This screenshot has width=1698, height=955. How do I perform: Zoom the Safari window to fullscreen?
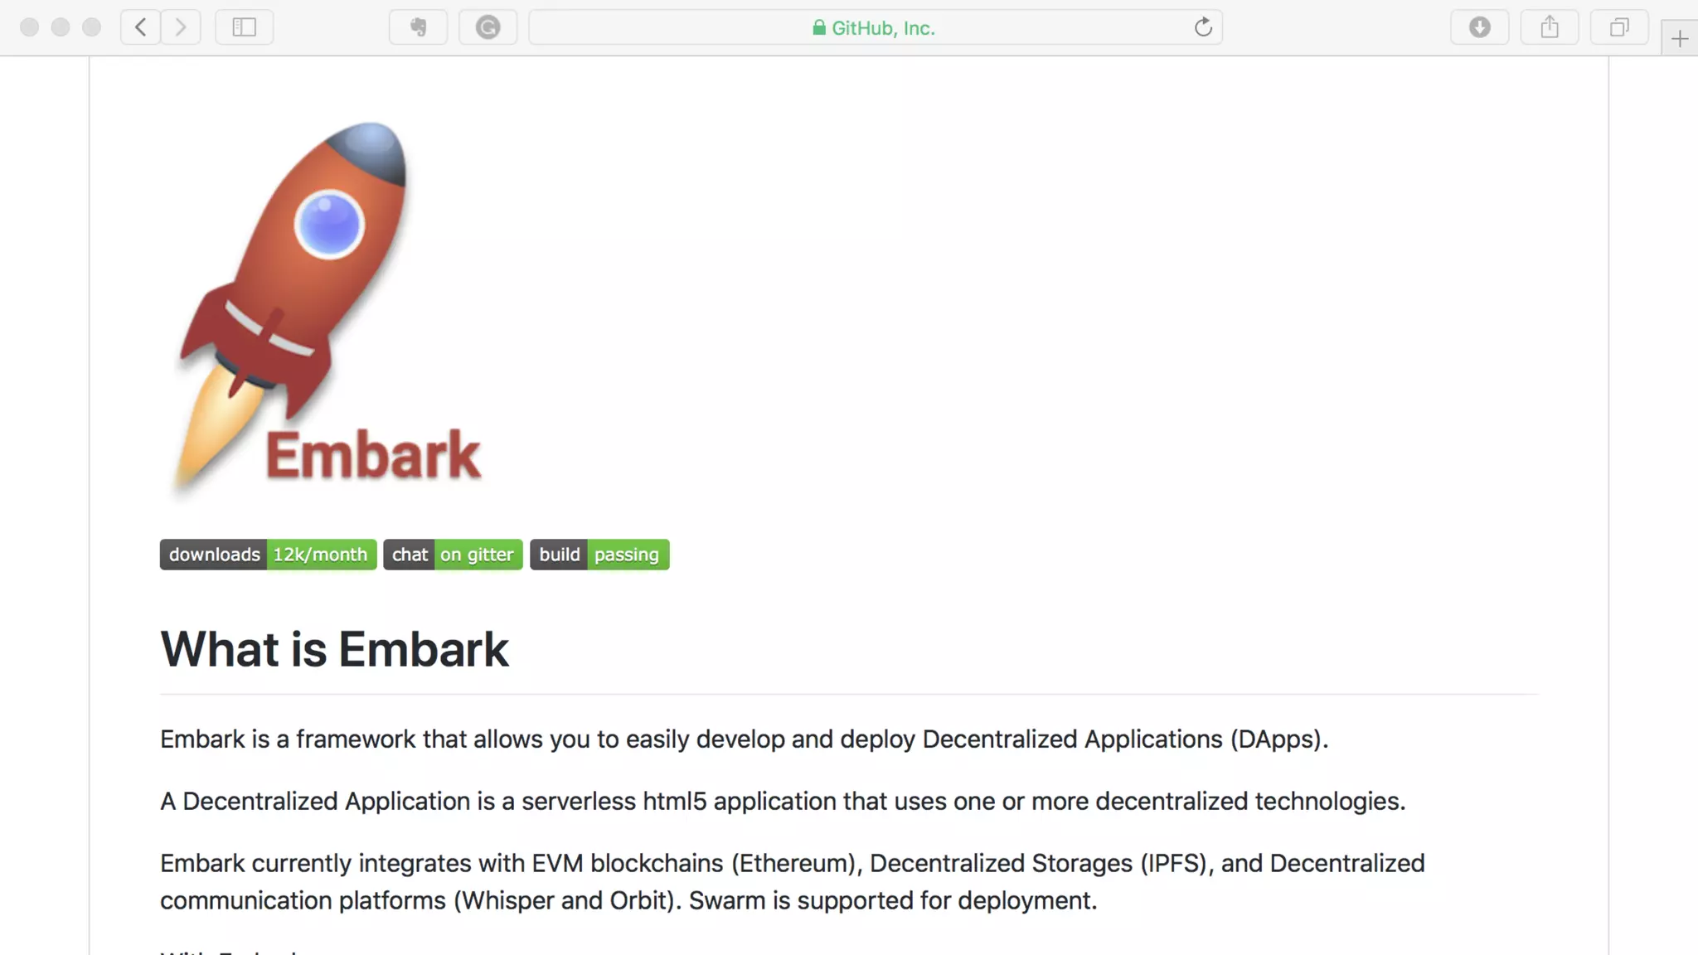click(x=92, y=27)
